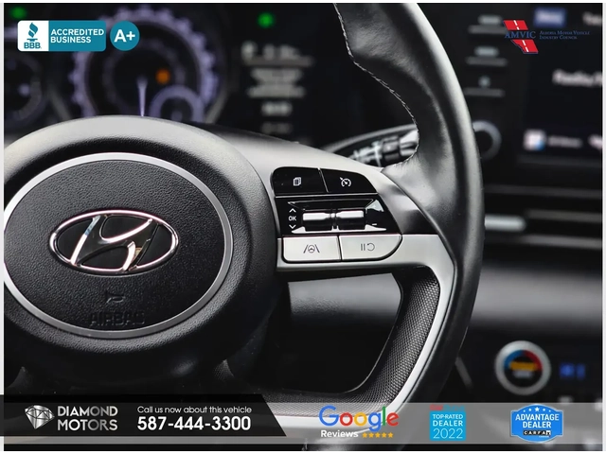Click the 587-444-3300 phone number
The height and width of the screenshot is (454, 606).
194,424
